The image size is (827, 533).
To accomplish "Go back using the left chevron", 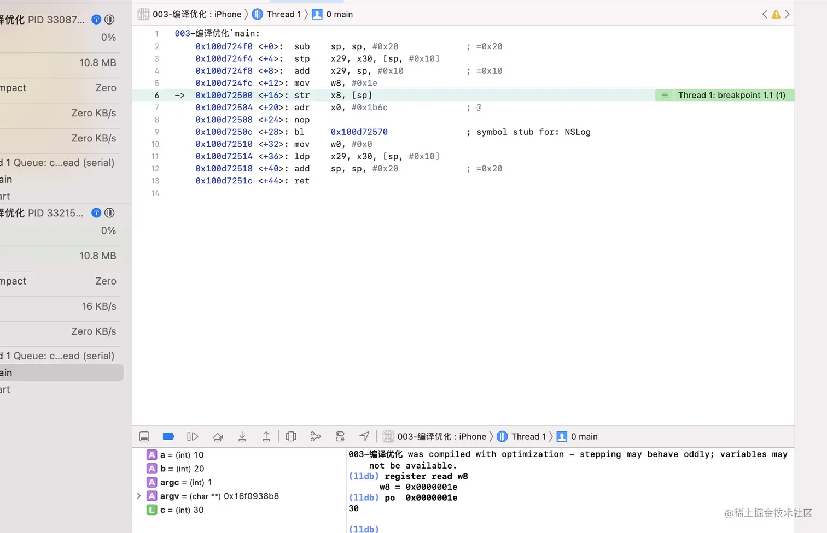I will [765, 14].
